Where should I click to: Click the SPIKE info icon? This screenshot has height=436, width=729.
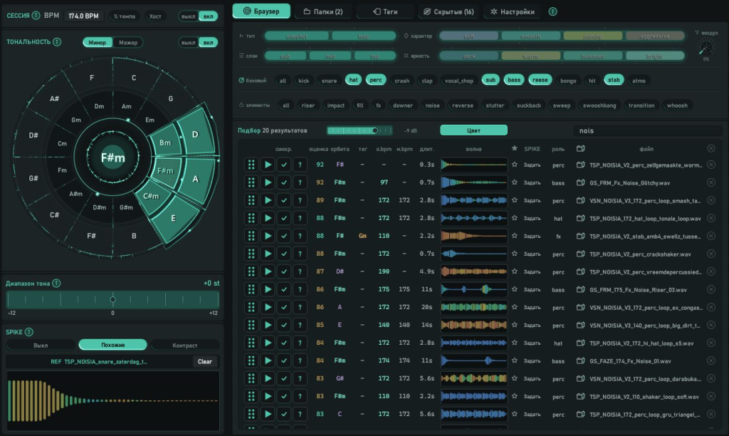click(x=29, y=332)
